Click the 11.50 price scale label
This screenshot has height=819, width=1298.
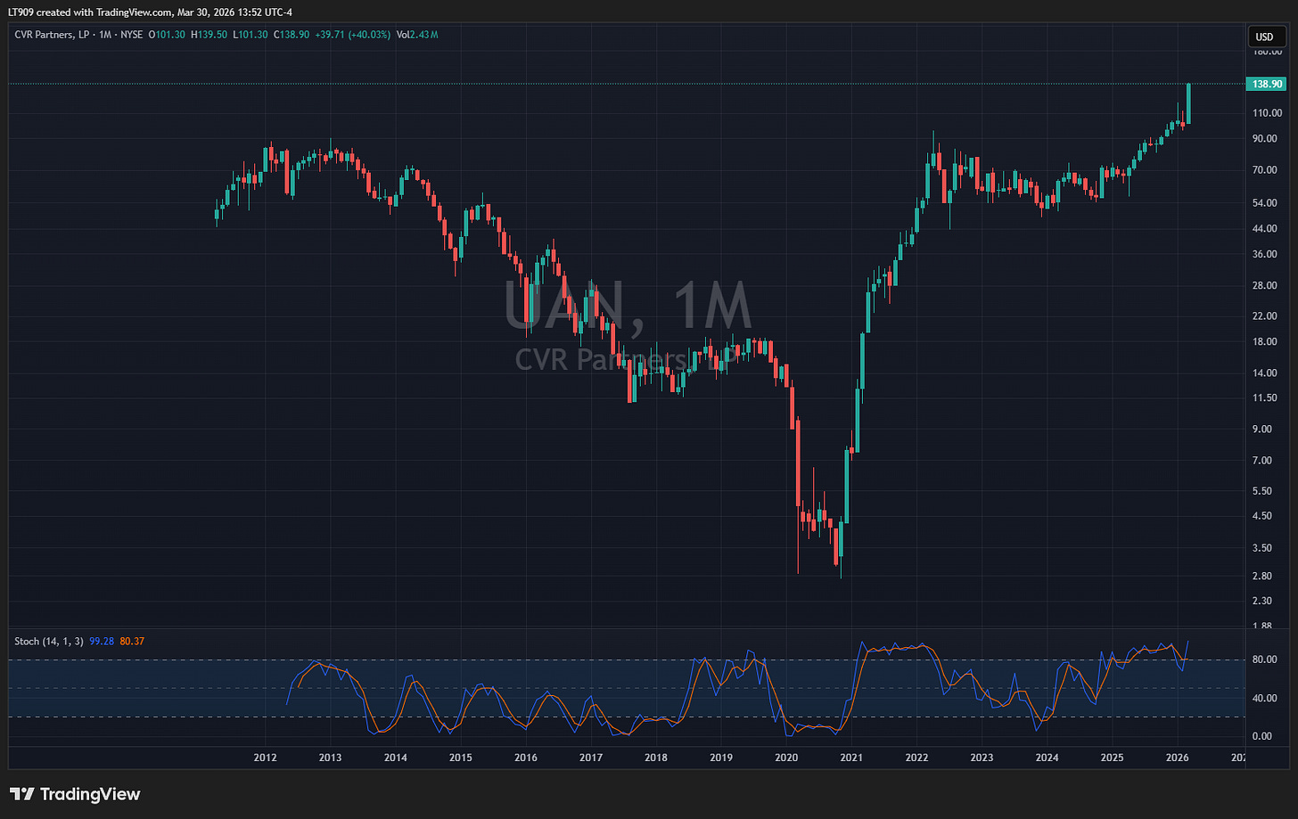(1265, 397)
